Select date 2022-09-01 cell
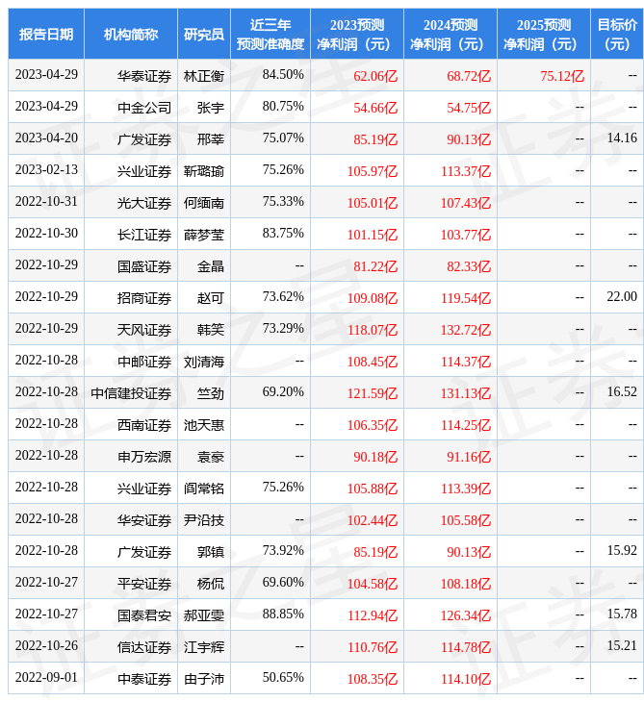Image resolution: width=644 pixels, height=702 pixels. (x=46, y=677)
